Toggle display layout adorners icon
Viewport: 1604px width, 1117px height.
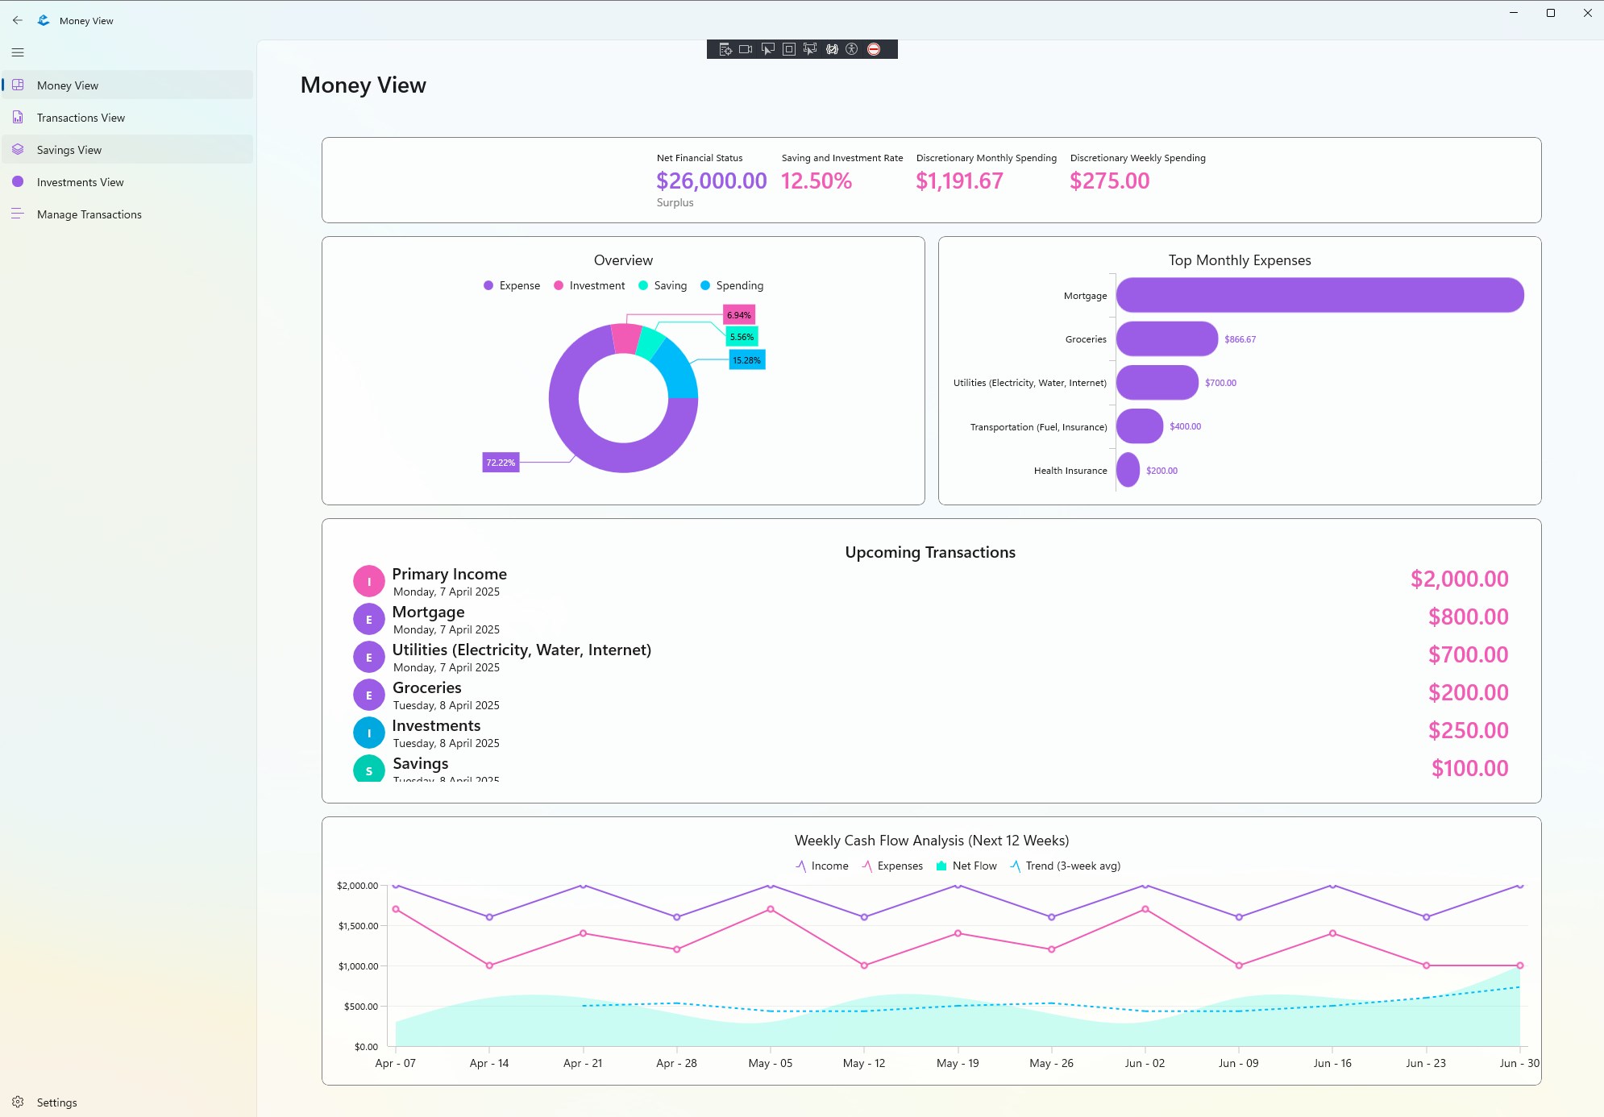point(789,49)
